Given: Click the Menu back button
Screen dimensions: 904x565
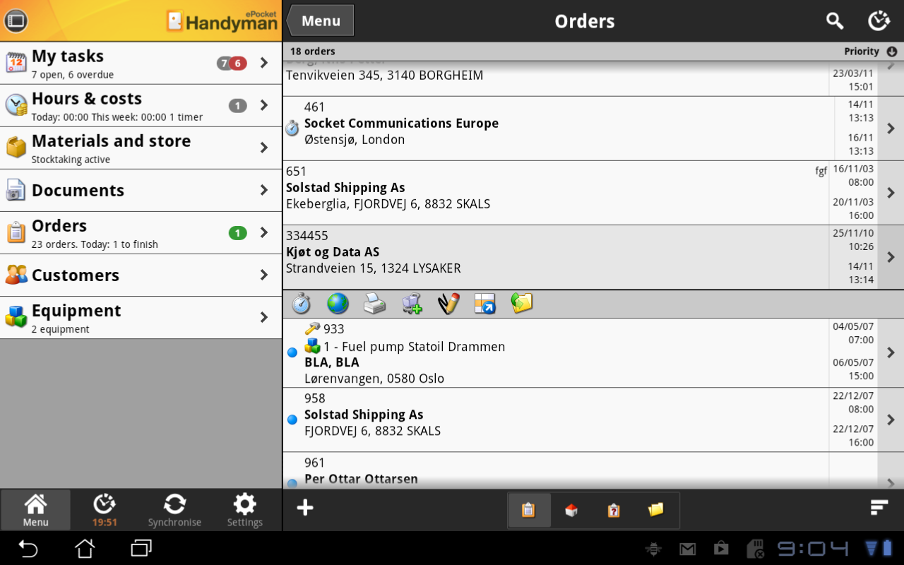Looking at the screenshot, I should pos(320,21).
